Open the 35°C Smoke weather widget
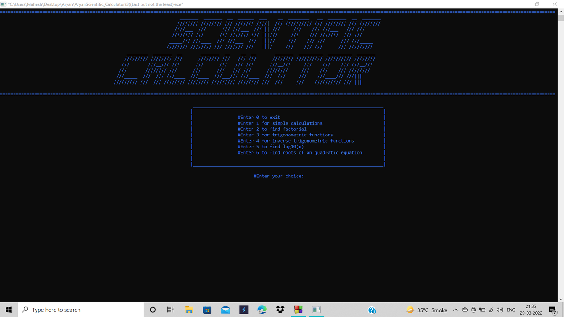The width and height of the screenshot is (564, 317). point(427,310)
